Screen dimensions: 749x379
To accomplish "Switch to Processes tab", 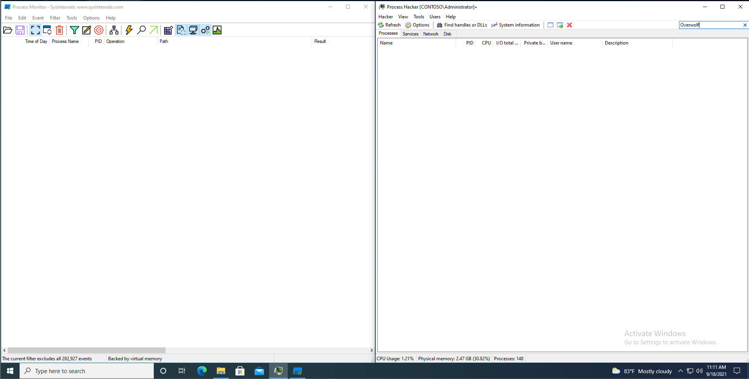I will [x=388, y=34].
